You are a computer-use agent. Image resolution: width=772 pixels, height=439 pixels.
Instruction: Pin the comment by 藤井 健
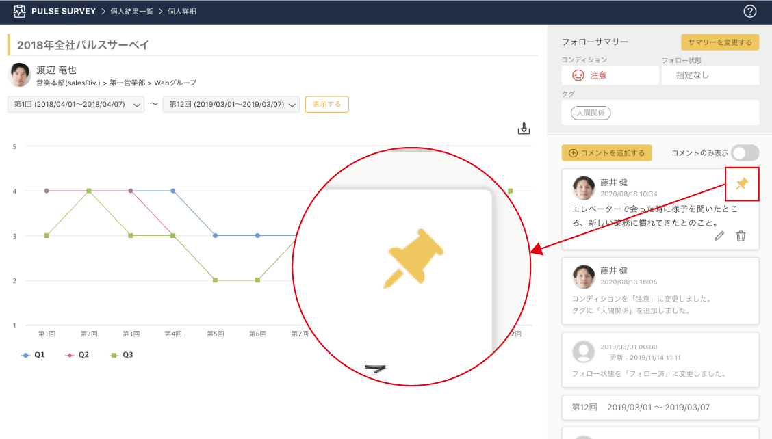pos(742,183)
